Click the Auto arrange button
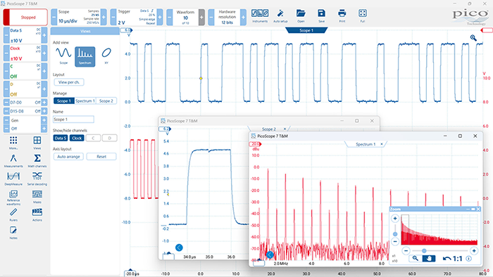The width and height of the screenshot is (493, 277). [x=68, y=157]
